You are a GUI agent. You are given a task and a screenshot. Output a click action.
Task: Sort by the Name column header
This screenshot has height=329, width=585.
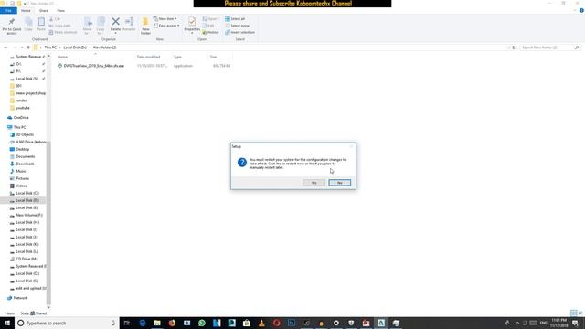[x=62, y=57]
